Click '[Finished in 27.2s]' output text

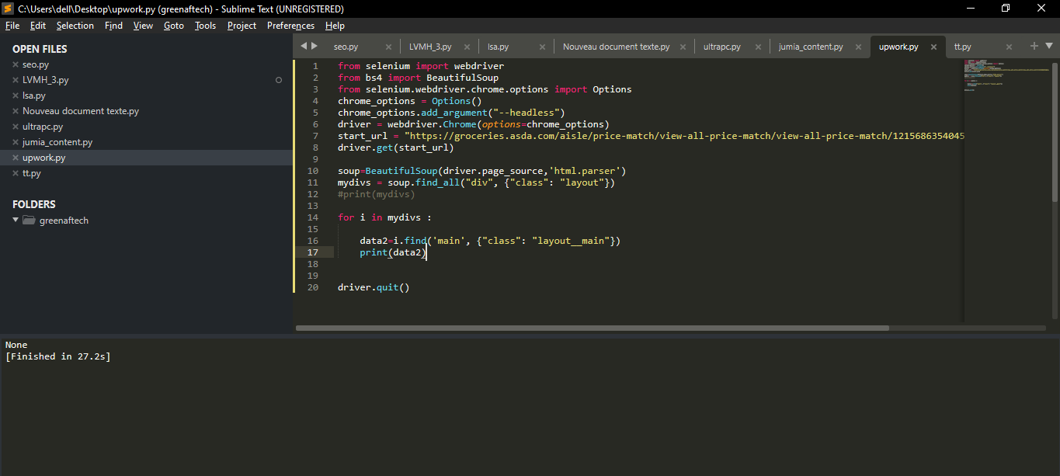click(x=58, y=356)
